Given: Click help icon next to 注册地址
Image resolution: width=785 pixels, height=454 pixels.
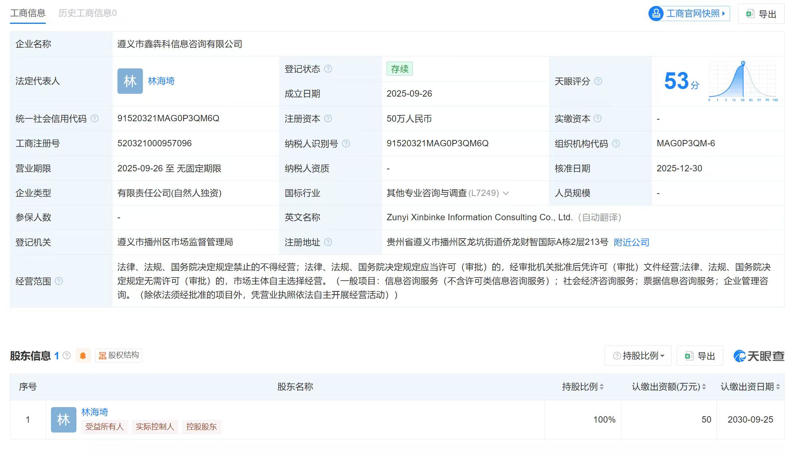Looking at the screenshot, I should click(x=328, y=242).
